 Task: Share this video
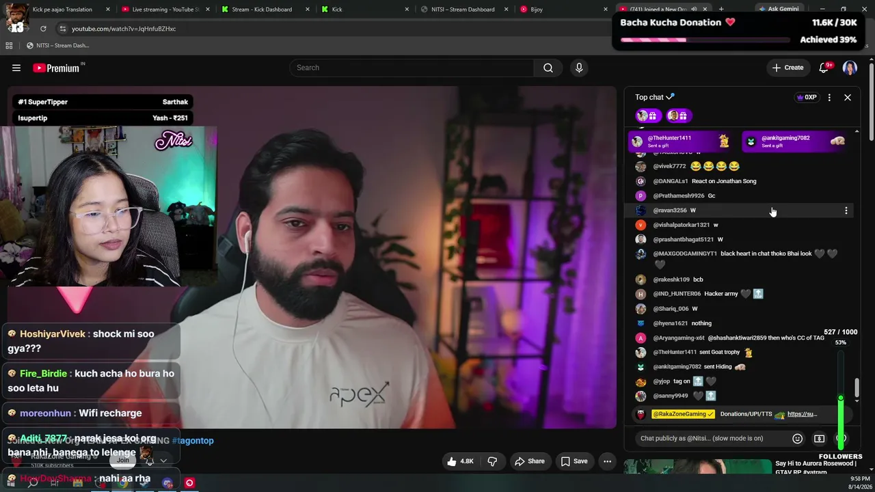click(530, 461)
